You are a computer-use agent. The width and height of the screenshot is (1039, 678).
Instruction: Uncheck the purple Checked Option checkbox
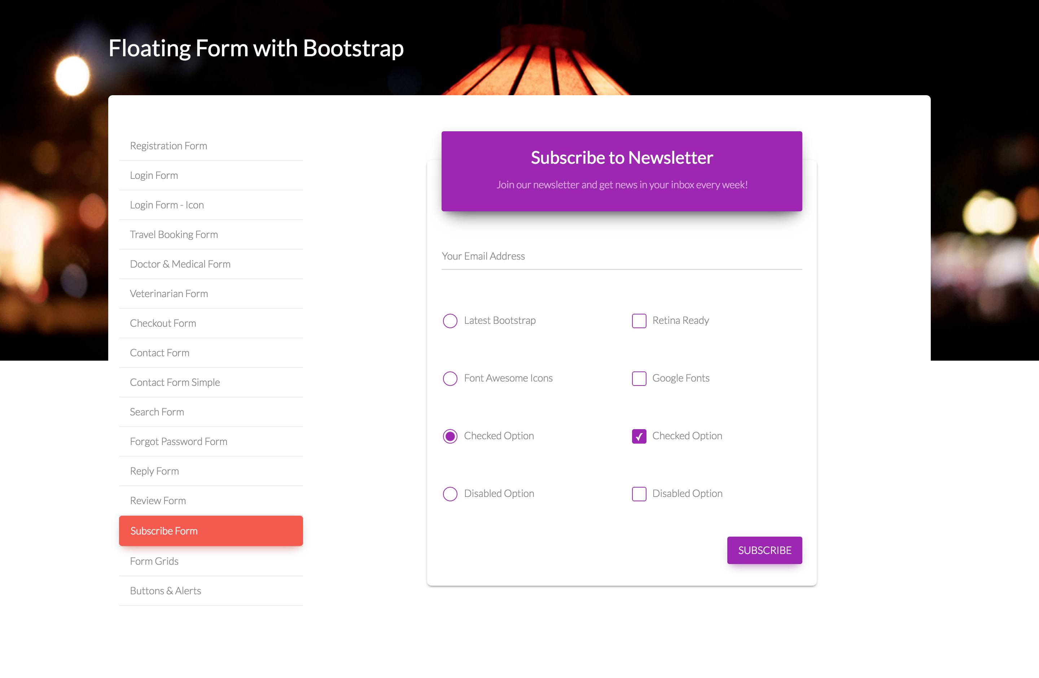[639, 436]
